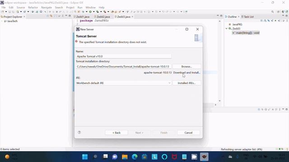Click Download and Install... button
The height and width of the screenshot is (162, 289).
point(186,72)
